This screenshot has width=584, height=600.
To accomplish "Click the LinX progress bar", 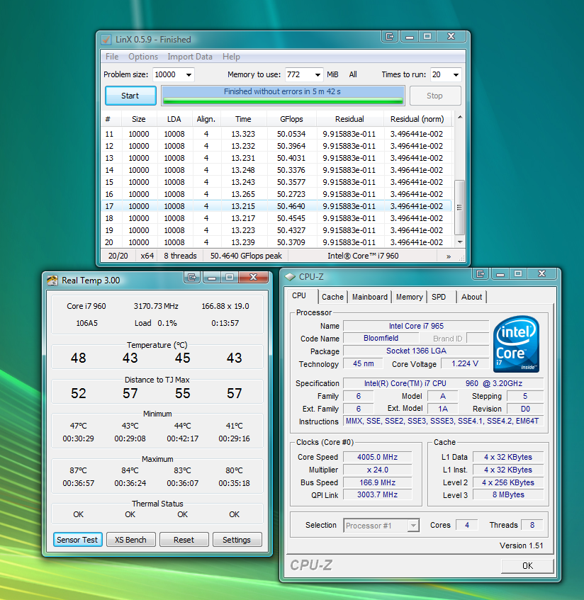I will click(283, 96).
